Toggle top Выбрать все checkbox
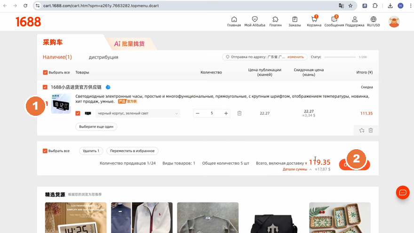This screenshot has width=414, height=233. pyautogui.click(x=45, y=72)
